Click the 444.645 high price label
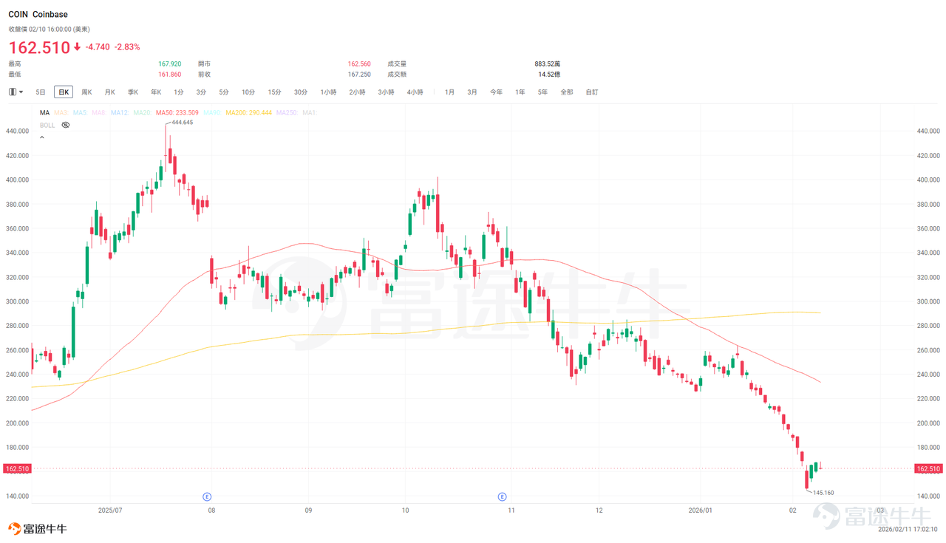The height and width of the screenshot is (543, 946). click(x=183, y=123)
